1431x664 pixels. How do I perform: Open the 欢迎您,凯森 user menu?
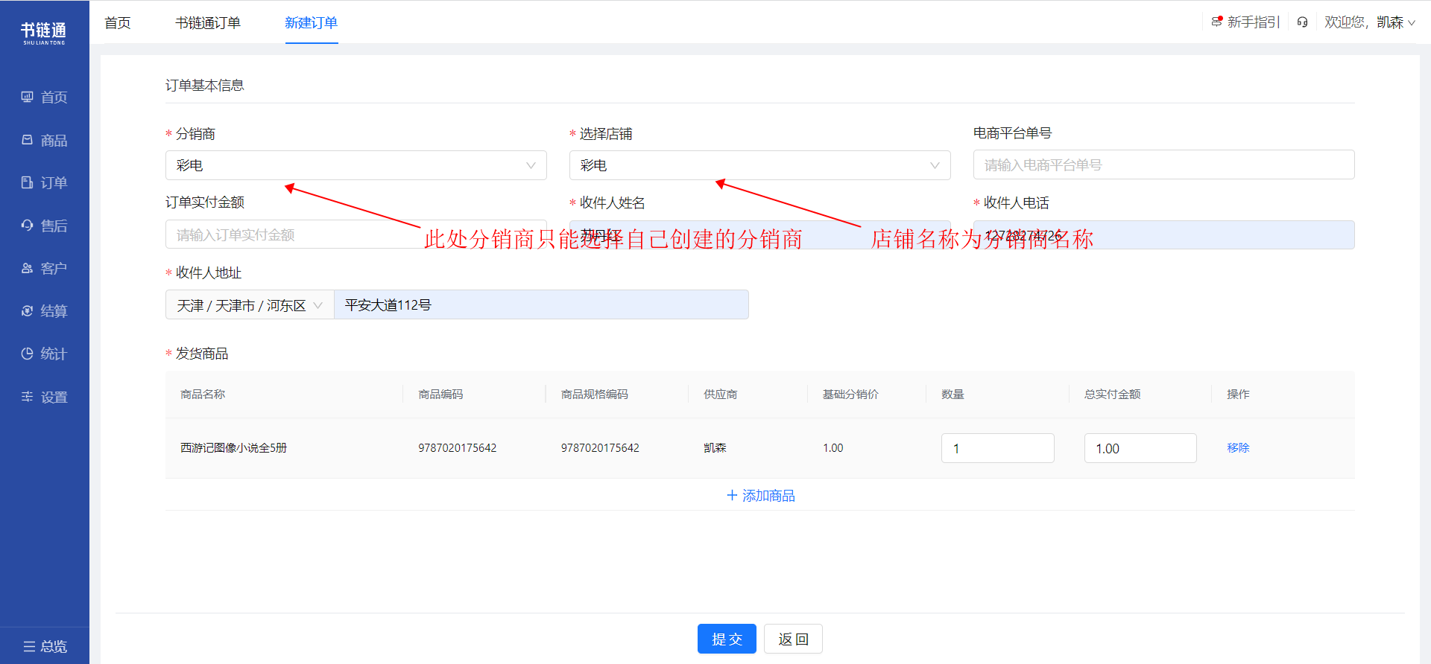pyautogui.click(x=1369, y=22)
